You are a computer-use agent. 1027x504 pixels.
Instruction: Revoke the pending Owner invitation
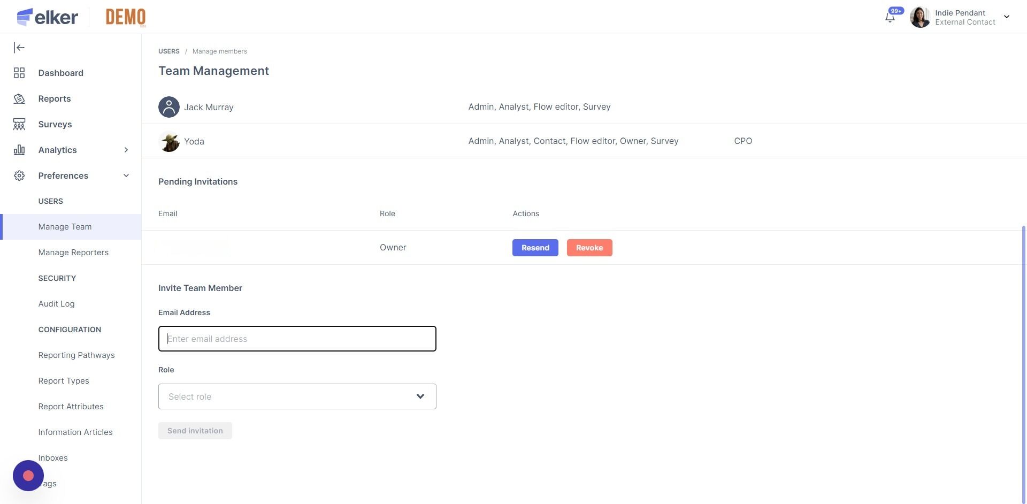point(589,248)
